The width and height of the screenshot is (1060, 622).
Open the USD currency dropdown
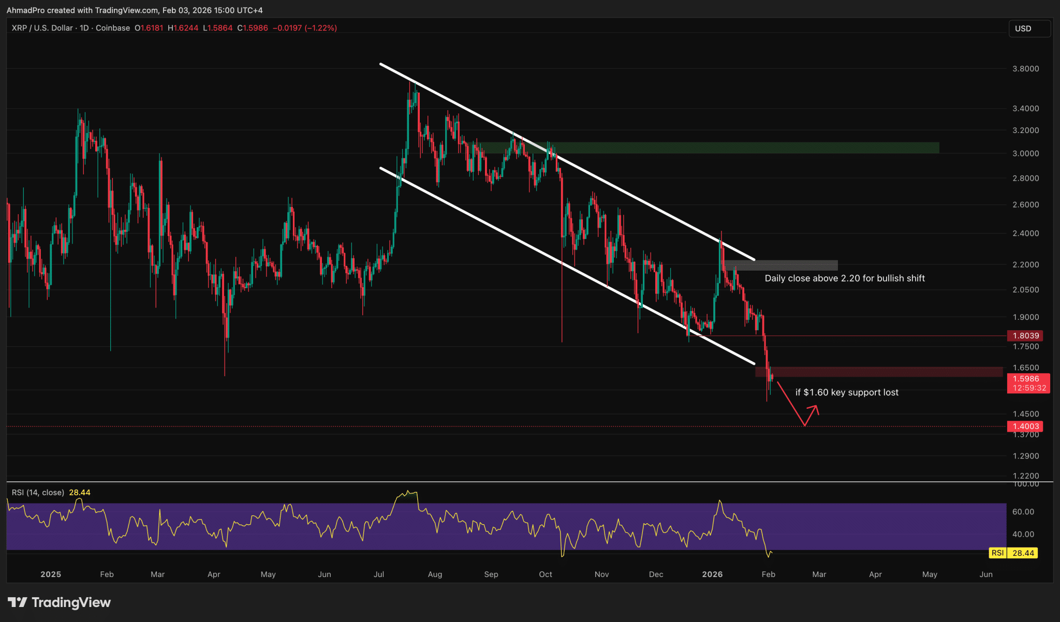(x=1029, y=28)
